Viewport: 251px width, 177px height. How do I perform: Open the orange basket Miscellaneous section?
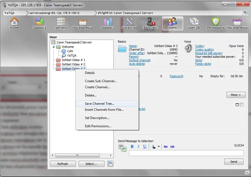(82, 23)
